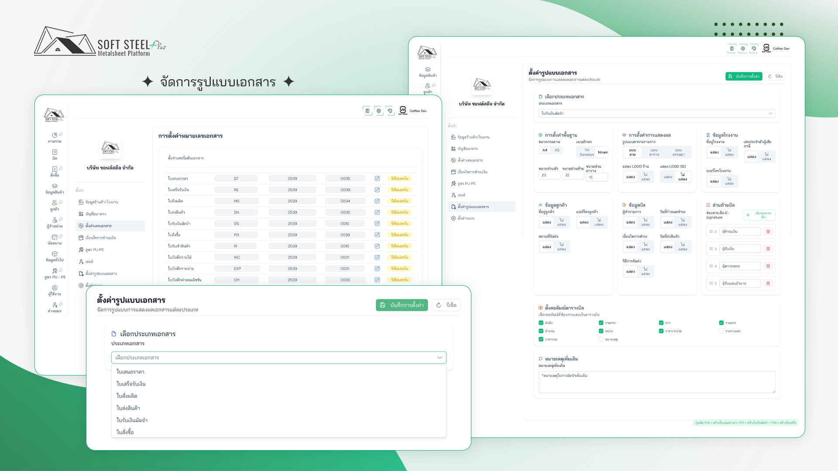Remove the ผู้ตรวจสอบ signature with trash icon
This screenshot has height=471, width=838.
pos(768,266)
